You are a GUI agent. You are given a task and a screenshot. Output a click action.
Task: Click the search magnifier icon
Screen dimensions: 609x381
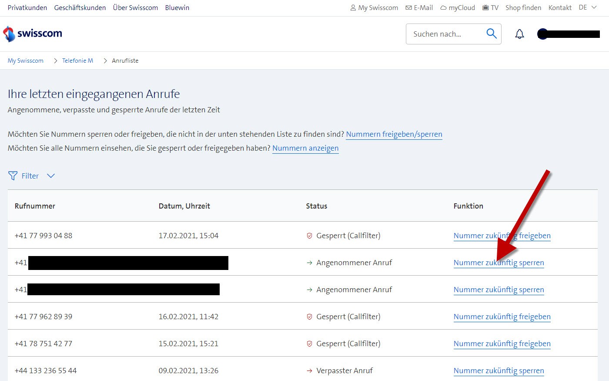491,34
